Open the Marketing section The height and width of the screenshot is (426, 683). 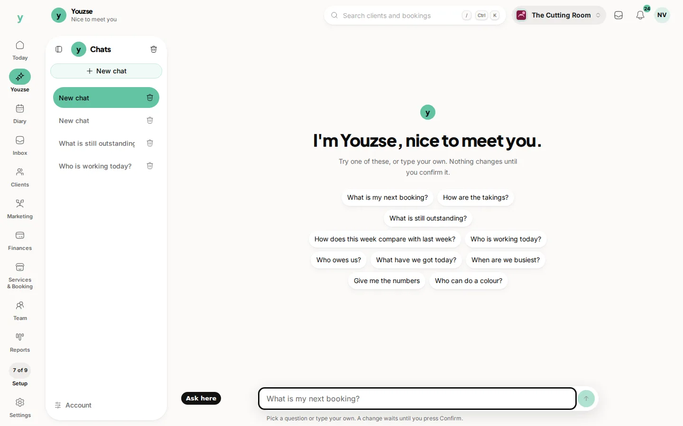[20, 209]
